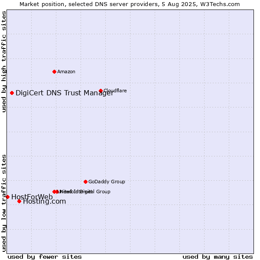The height and width of the screenshot is (260, 260).
Task: Select the Amazon label text
Action: pos(66,71)
